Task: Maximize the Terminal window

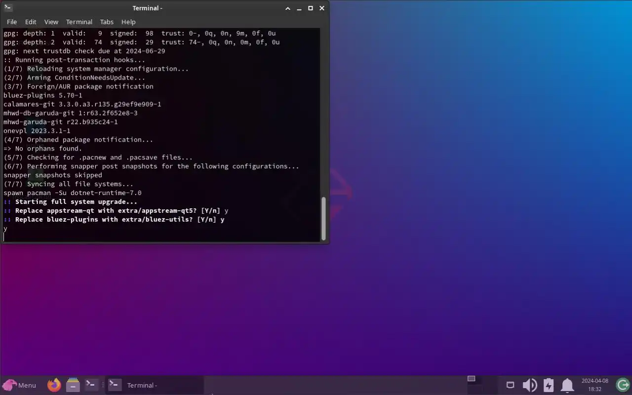Action: tap(311, 8)
